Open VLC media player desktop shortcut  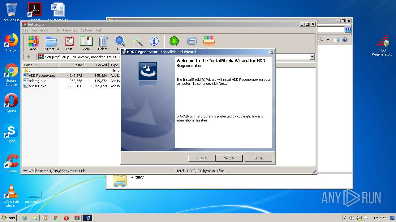point(11,195)
